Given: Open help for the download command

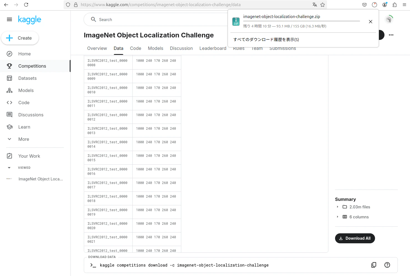Looking at the screenshot, I should click(x=387, y=265).
